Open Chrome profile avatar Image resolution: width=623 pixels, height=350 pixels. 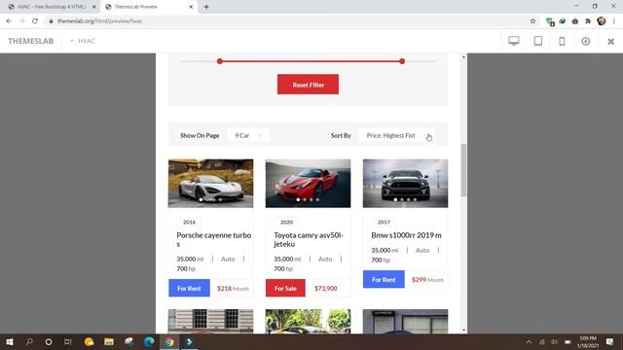coord(602,21)
